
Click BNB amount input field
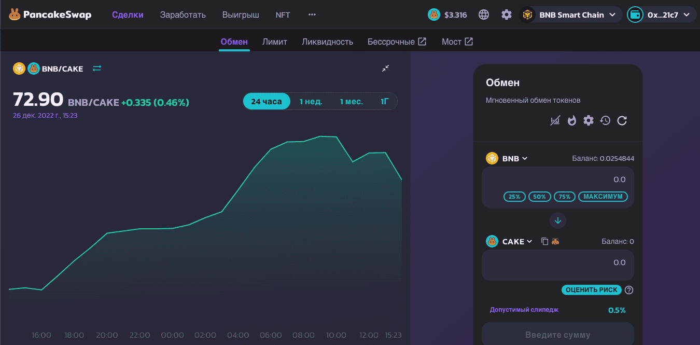coord(558,180)
